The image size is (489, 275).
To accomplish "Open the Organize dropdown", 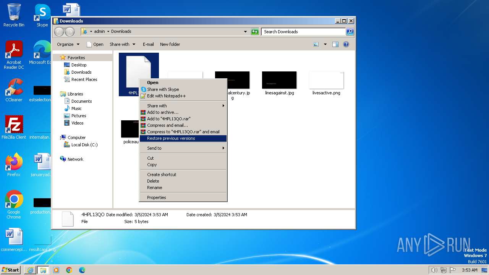I will [x=68, y=44].
